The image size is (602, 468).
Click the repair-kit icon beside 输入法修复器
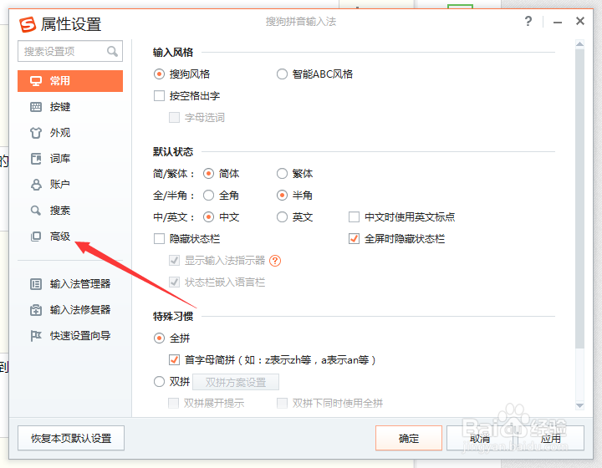click(x=36, y=310)
